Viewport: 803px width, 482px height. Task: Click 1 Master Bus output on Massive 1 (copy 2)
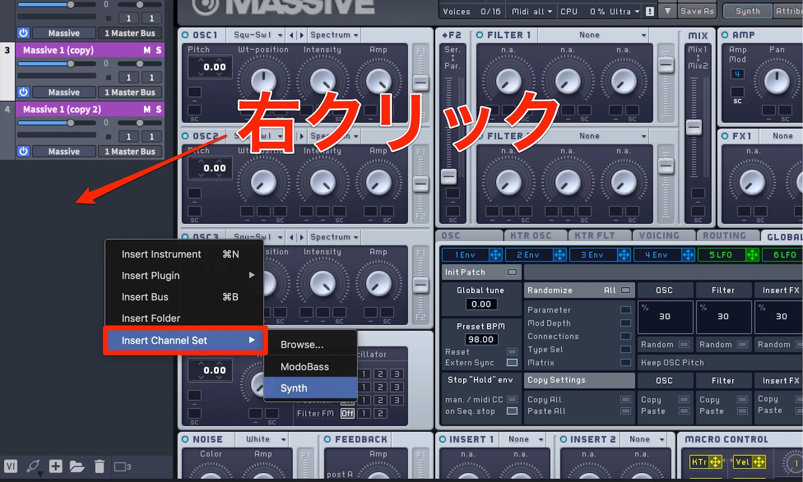(x=130, y=151)
